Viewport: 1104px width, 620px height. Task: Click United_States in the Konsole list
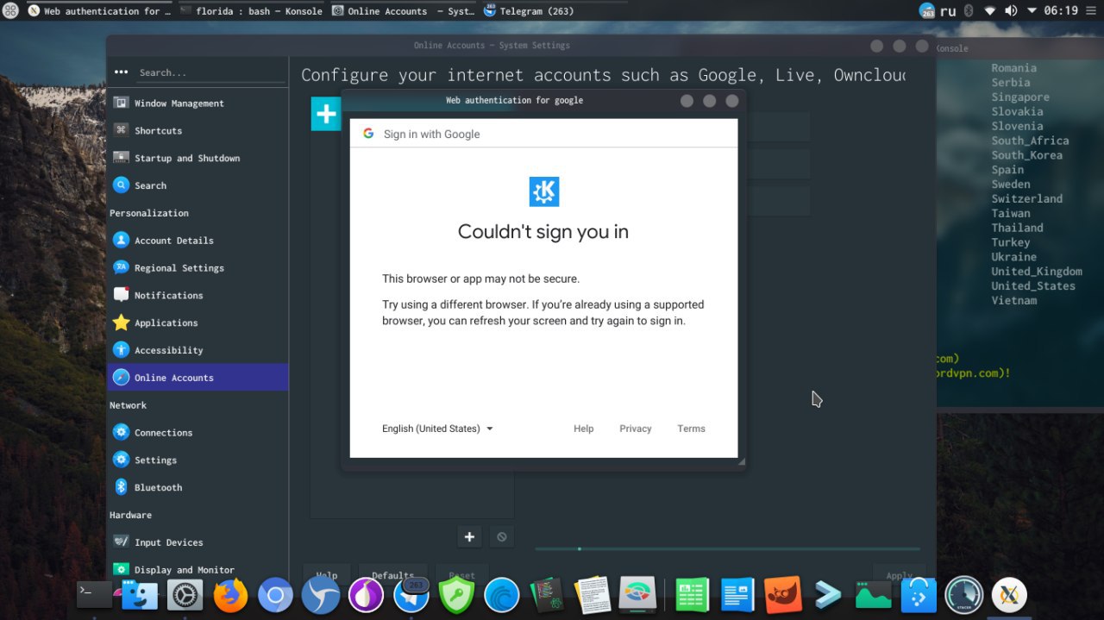point(1033,286)
